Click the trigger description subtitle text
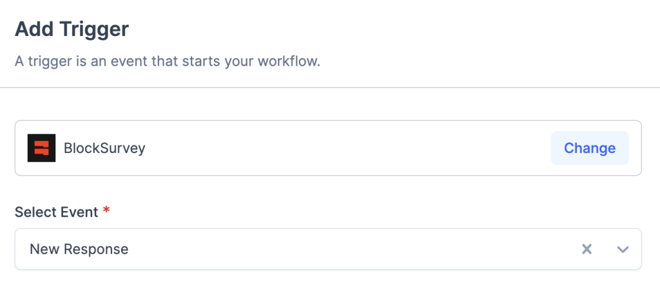 coord(168,63)
